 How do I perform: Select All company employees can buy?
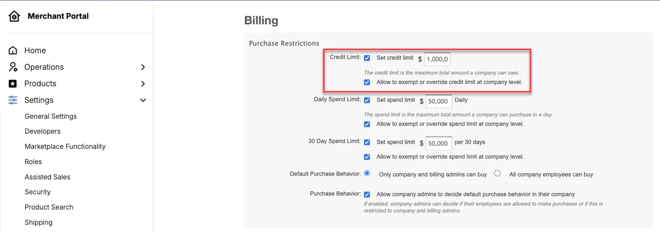tap(497, 174)
